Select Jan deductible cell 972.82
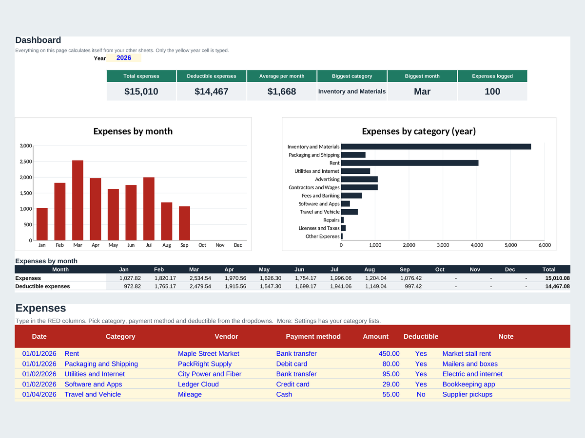This screenshot has height=438, width=585. click(x=124, y=286)
